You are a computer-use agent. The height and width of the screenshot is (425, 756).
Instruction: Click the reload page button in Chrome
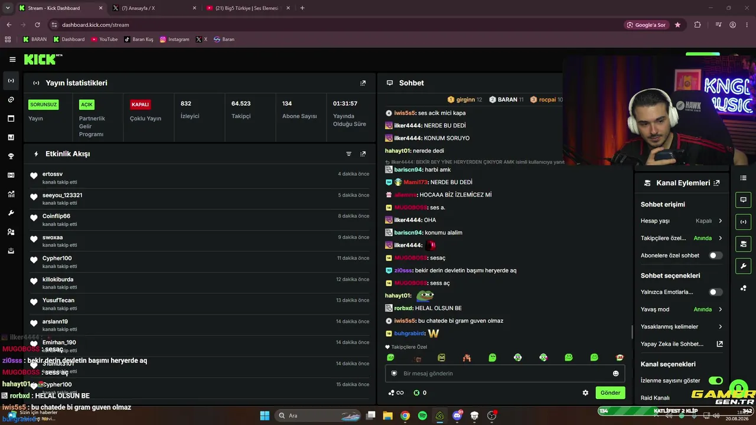(37, 25)
